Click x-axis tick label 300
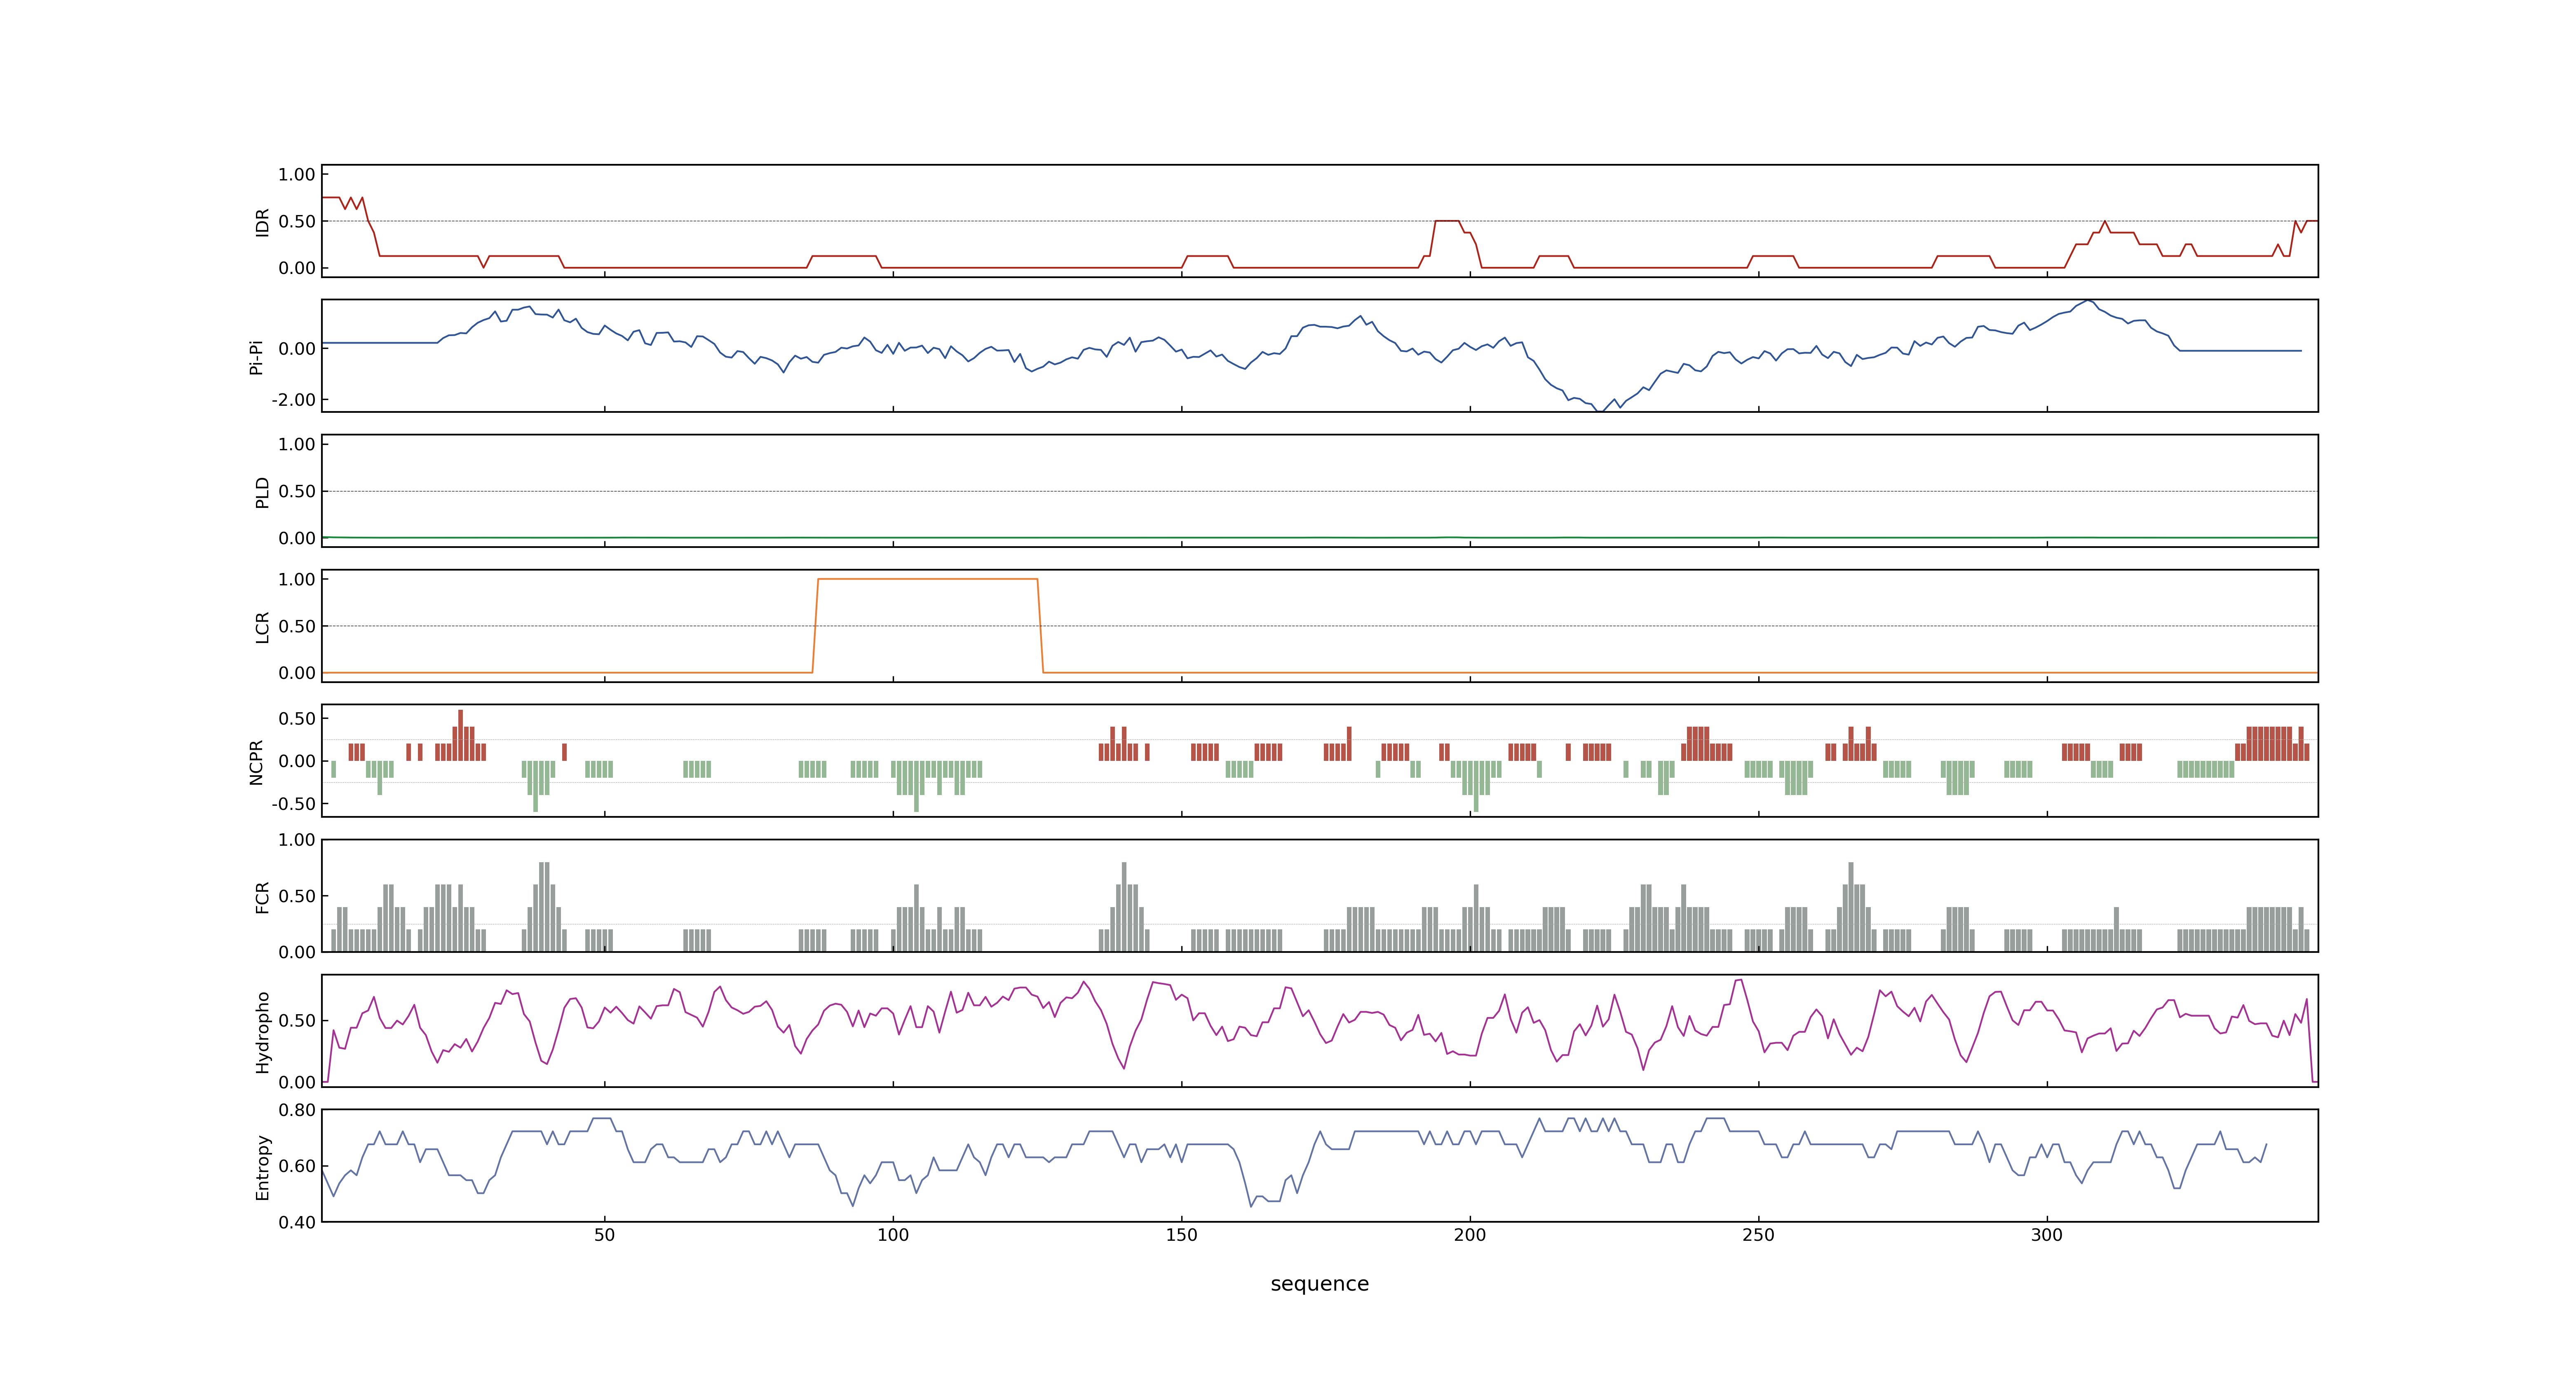Screen dimensions: 2576x1373 2047,1235
